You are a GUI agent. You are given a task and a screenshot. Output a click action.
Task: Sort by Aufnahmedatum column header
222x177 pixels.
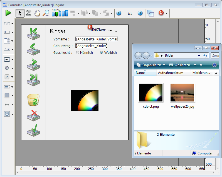pos(170,73)
